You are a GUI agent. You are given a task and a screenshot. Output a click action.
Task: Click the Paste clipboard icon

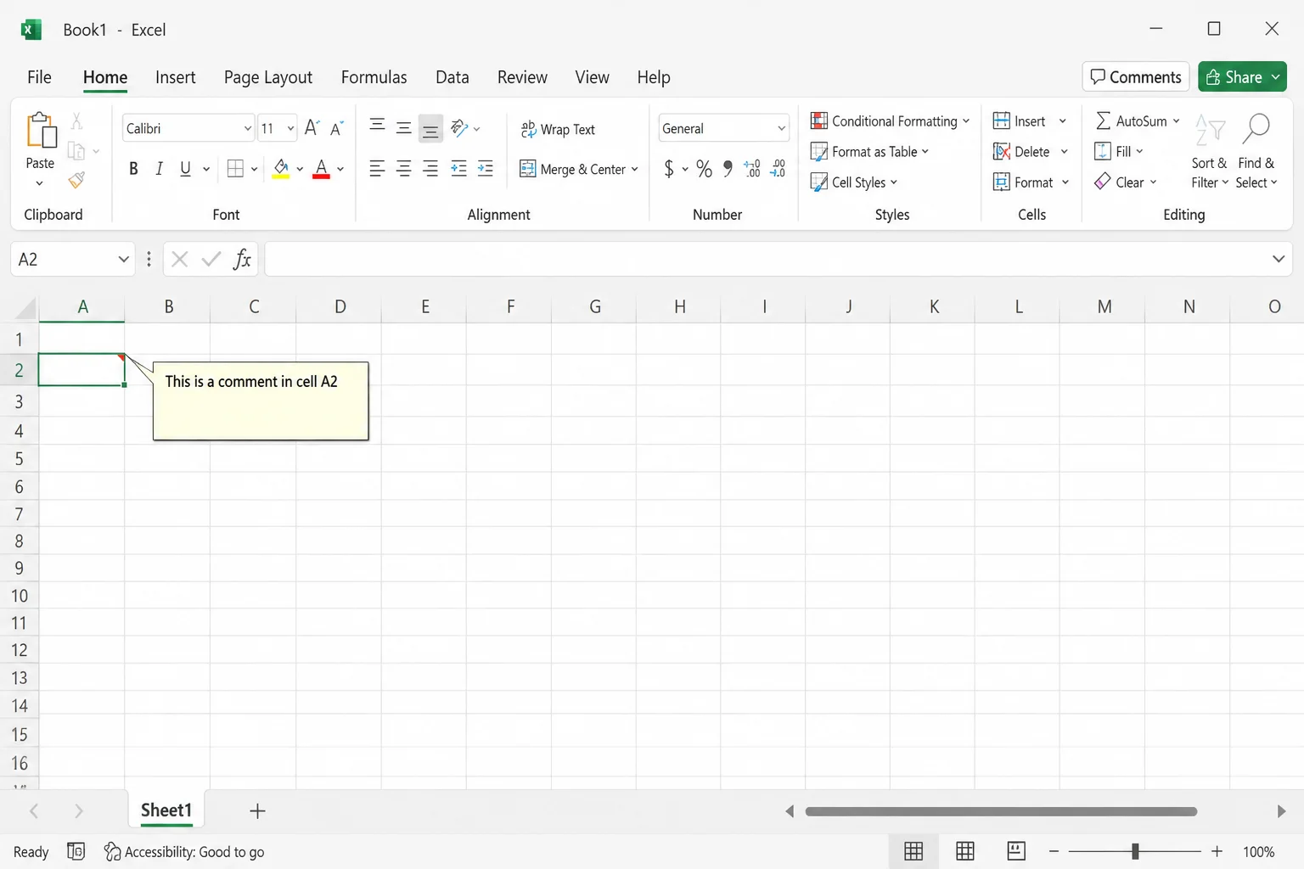(x=41, y=130)
